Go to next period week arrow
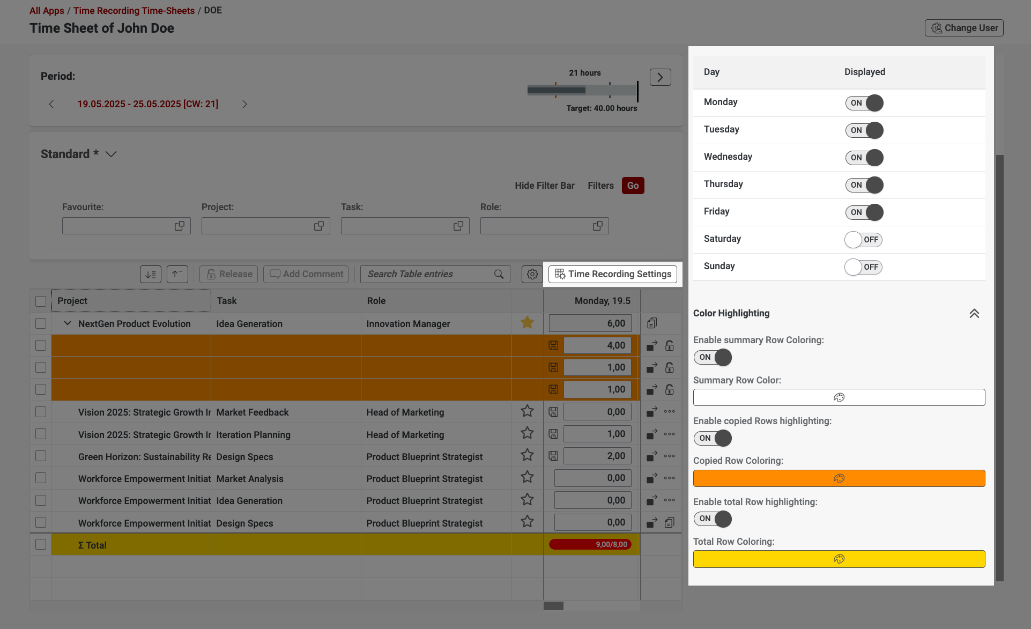This screenshot has height=629, width=1031. 244,104
